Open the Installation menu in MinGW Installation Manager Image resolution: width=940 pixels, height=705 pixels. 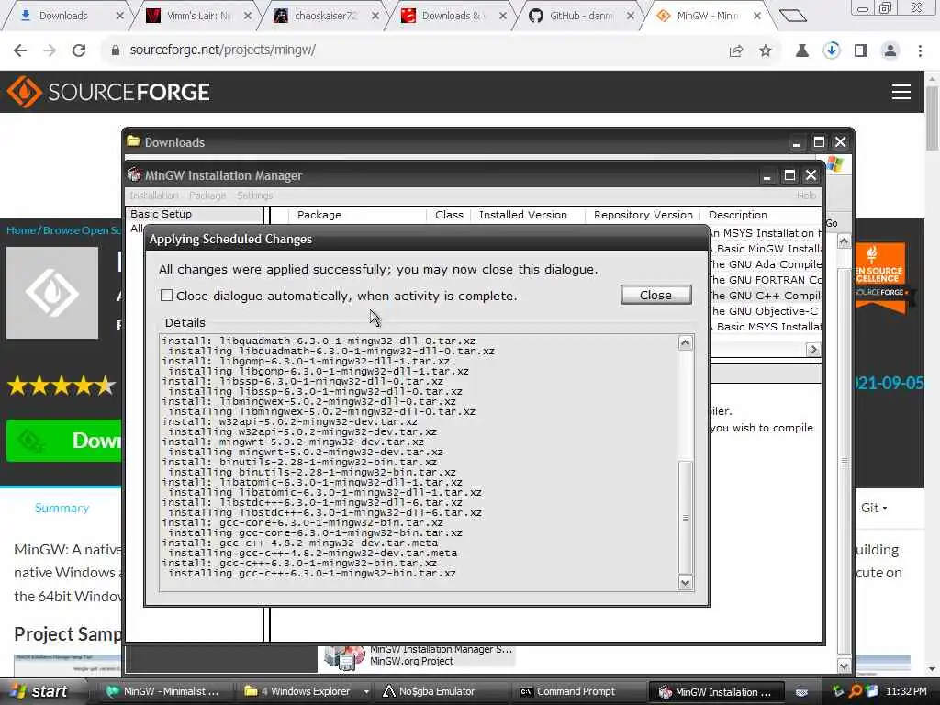154,196
